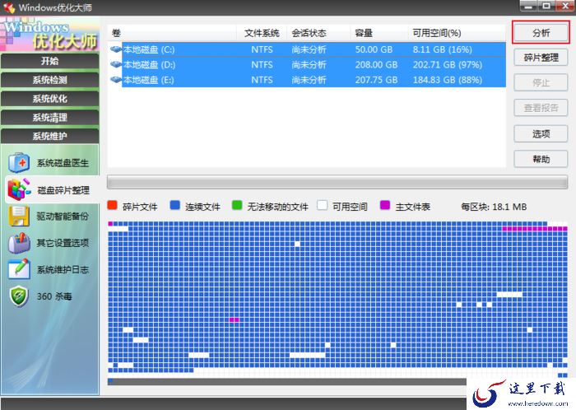The image size is (576, 410).
Task: Click the empty defrag progress bar
Action: [x=337, y=182]
